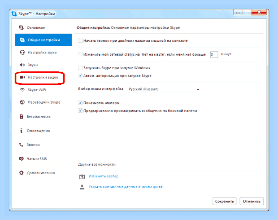The height and width of the screenshot is (220, 278).
Task: Click the globe icon for Переводчик Skype
Action: (22, 102)
